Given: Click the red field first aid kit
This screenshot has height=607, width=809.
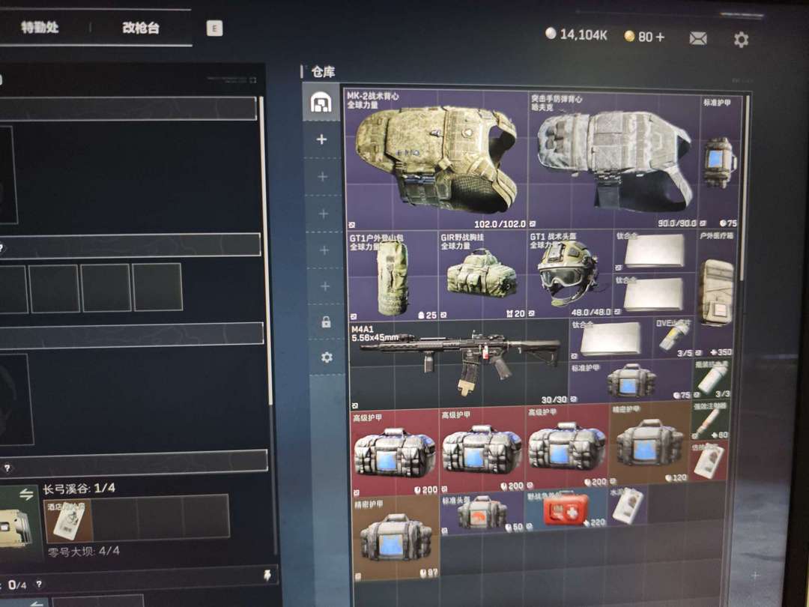Looking at the screenshot, I should click(566, 510).
